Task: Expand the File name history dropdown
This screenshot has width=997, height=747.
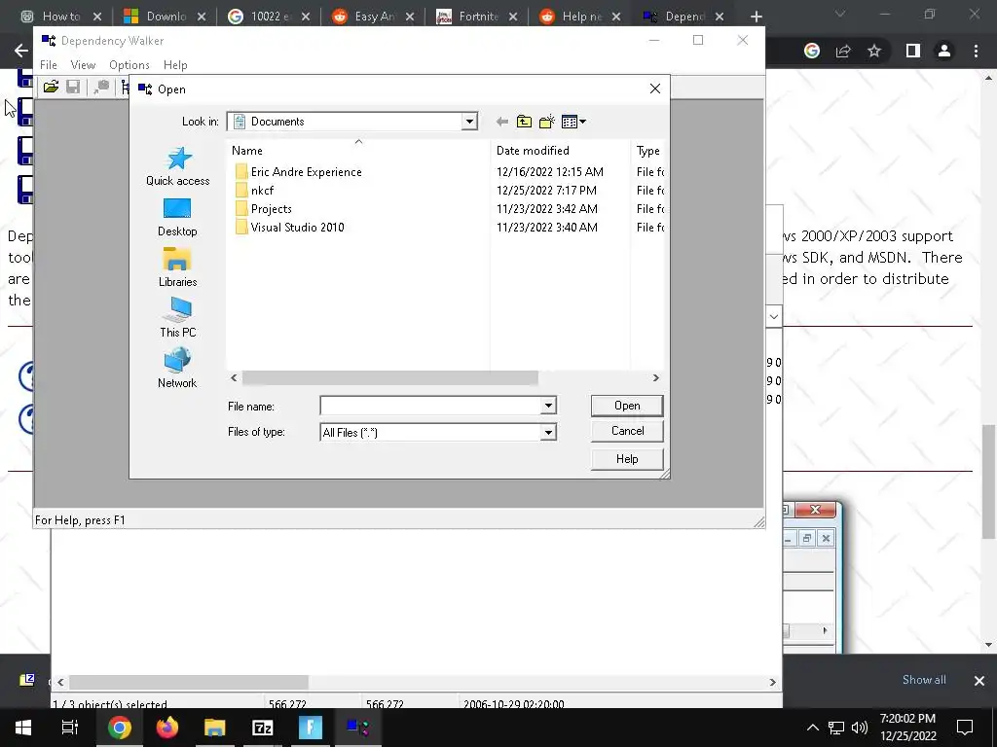Action: point(548,406)
